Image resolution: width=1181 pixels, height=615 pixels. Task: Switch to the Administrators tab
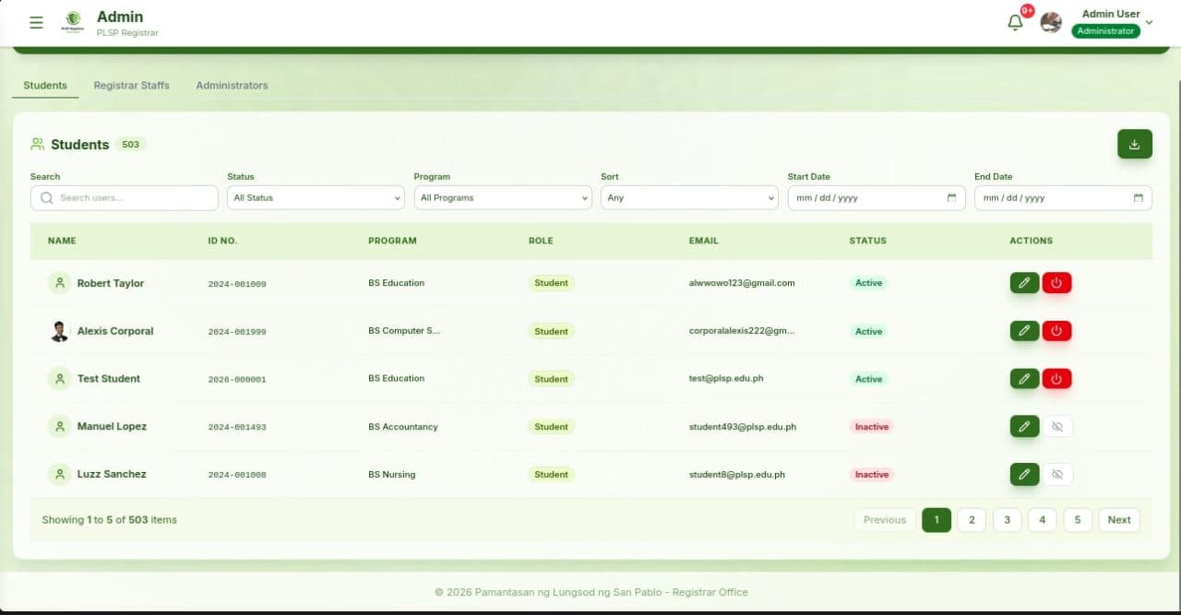[x=232, y=85]
